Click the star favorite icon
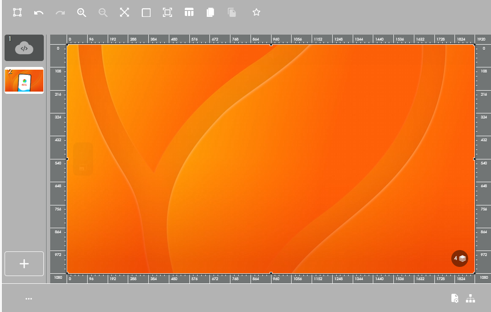491x312 pixels. tap(256, 12)
